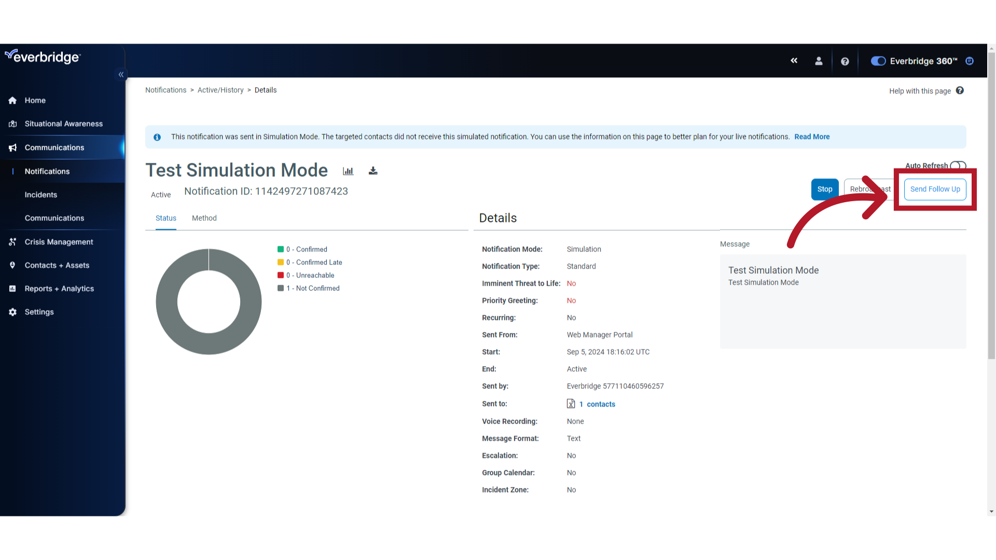
Task: Toggle the Everbridge 360 mode switch
Action: 877,61
